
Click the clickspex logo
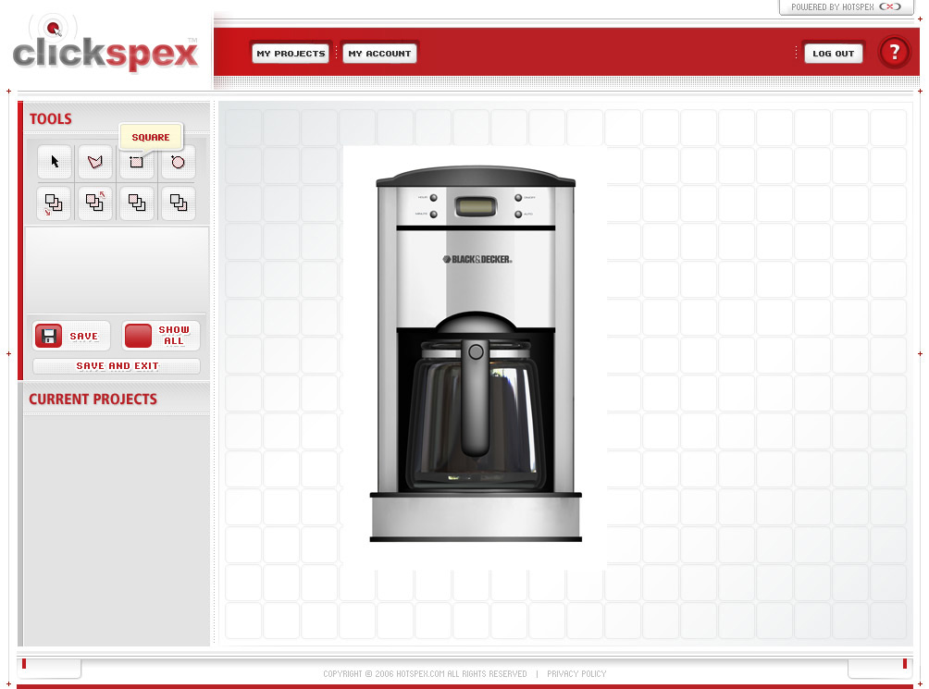coord(105,52)
